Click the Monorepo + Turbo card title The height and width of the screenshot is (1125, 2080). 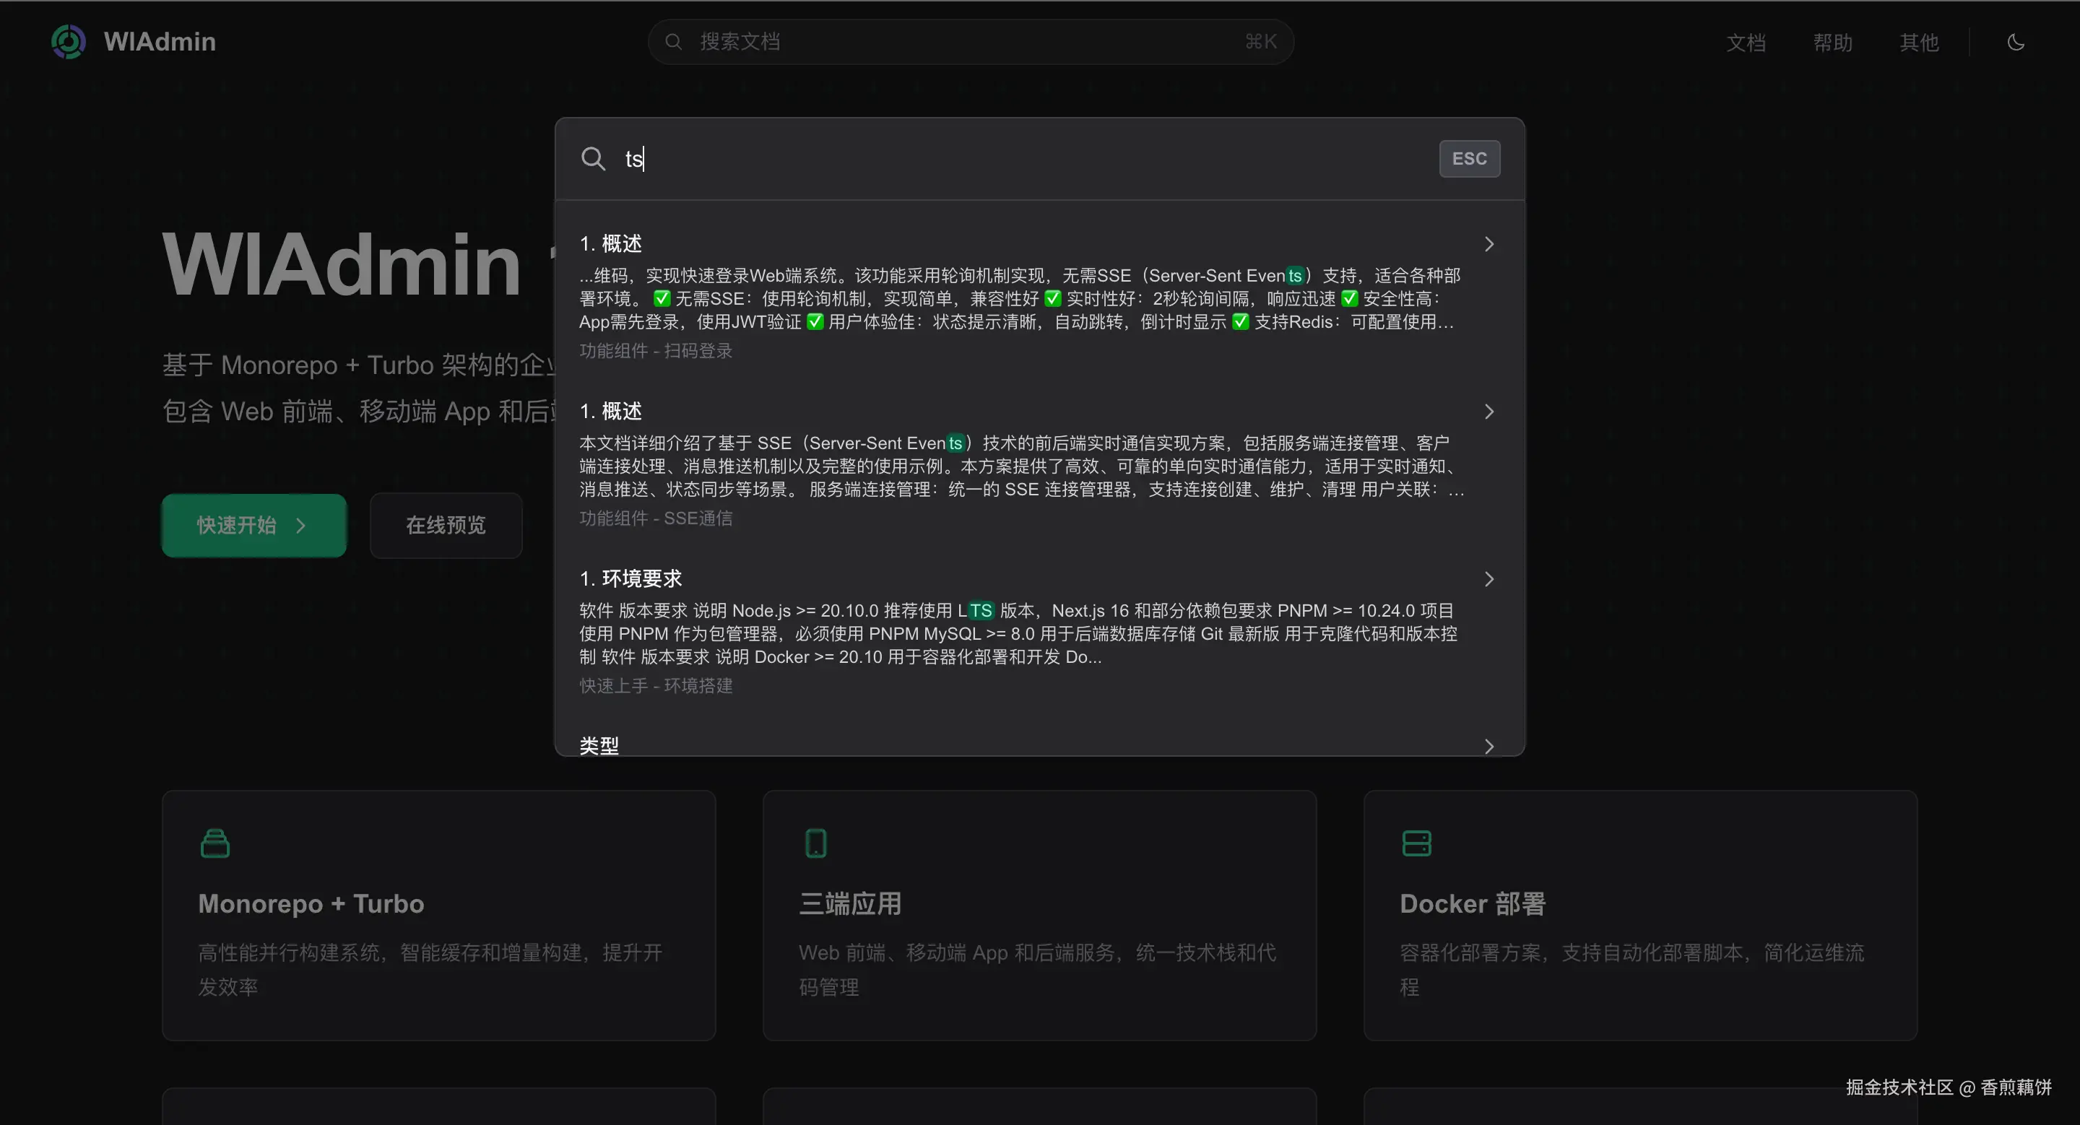(x=311, y=904)
